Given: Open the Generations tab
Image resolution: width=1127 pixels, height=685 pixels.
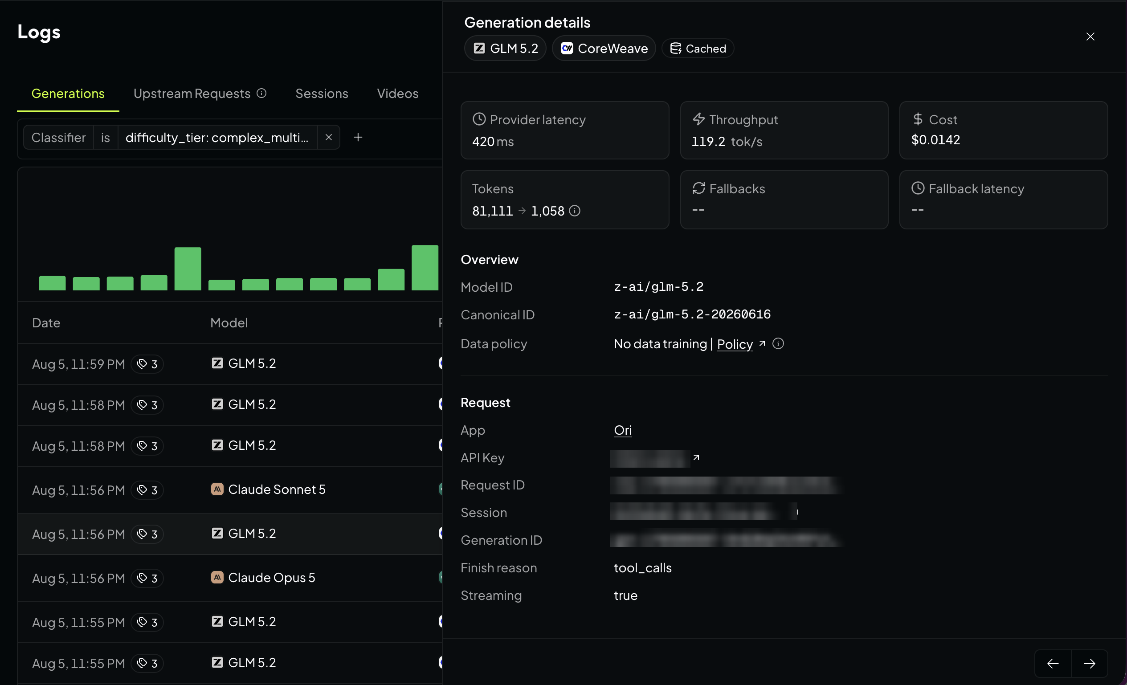Looking at the screenshot, I should pyautogui.click(x=68, y=93).
